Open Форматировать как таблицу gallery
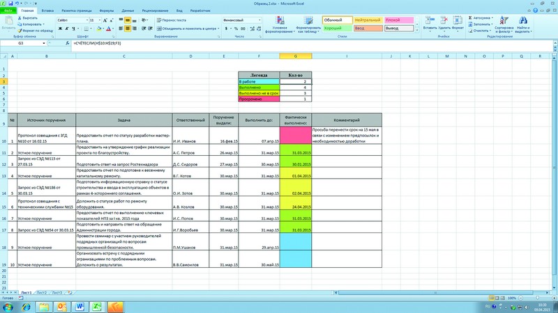 coord(308,24)
